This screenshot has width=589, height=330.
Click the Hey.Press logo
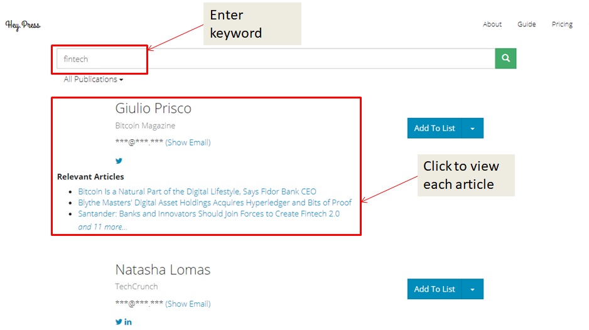click(x=23, y=25)
